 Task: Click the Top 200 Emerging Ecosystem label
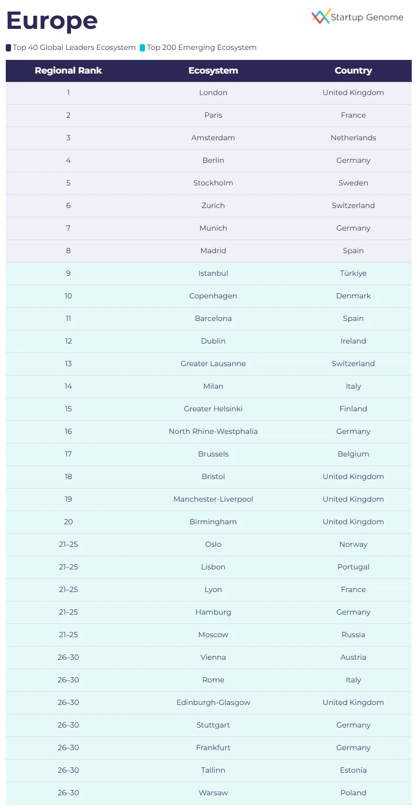(x=202, y=48)
